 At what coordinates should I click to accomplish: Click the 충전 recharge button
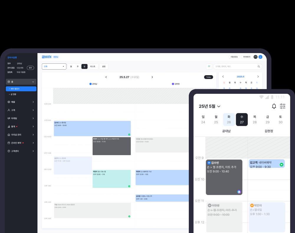(x=30, y=68)
